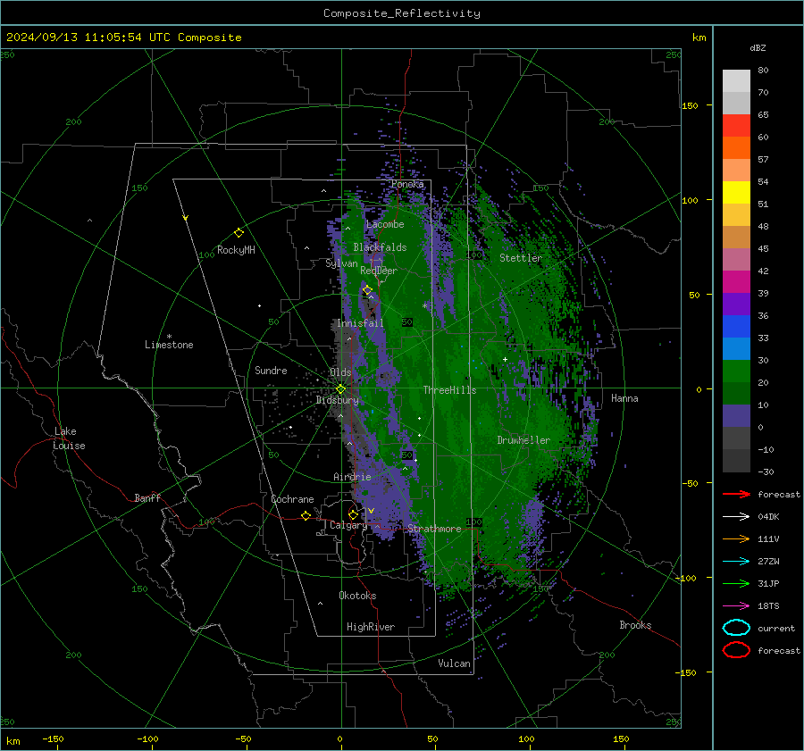
Task: Click the RedDeer city label
Action: tap(379, 271)
